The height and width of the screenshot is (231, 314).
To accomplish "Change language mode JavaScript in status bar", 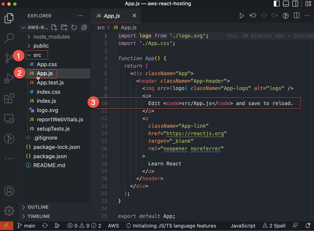I will (243, 226).
